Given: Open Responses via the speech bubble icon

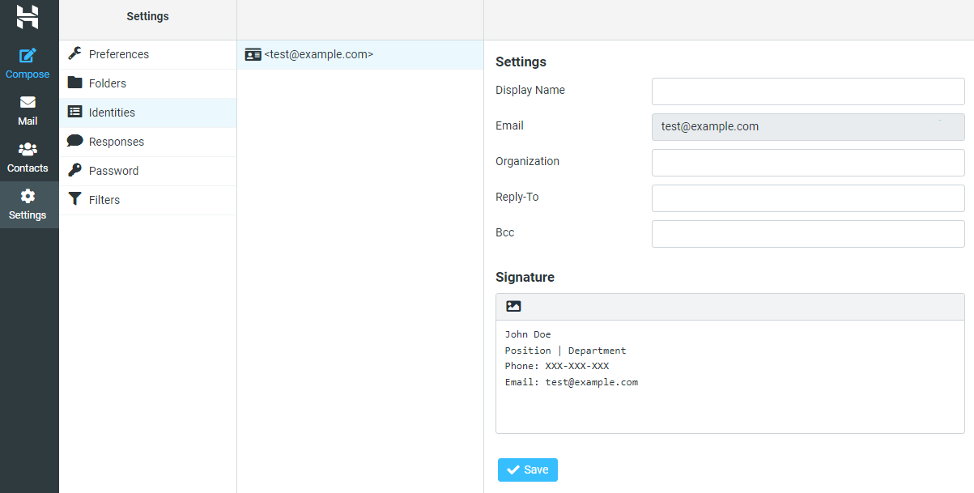Looking at the screenshot, I should (74, 141).
